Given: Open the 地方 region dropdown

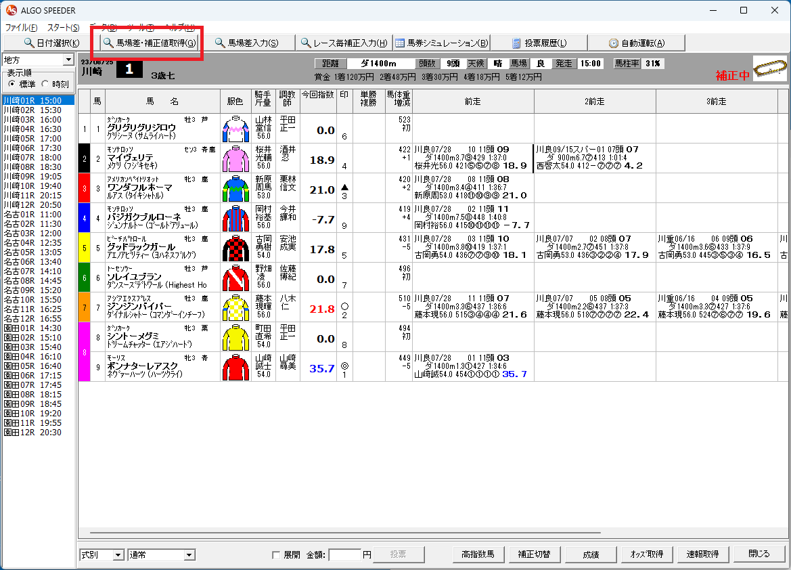Looking at the screenshot, I should coord(68,60).
